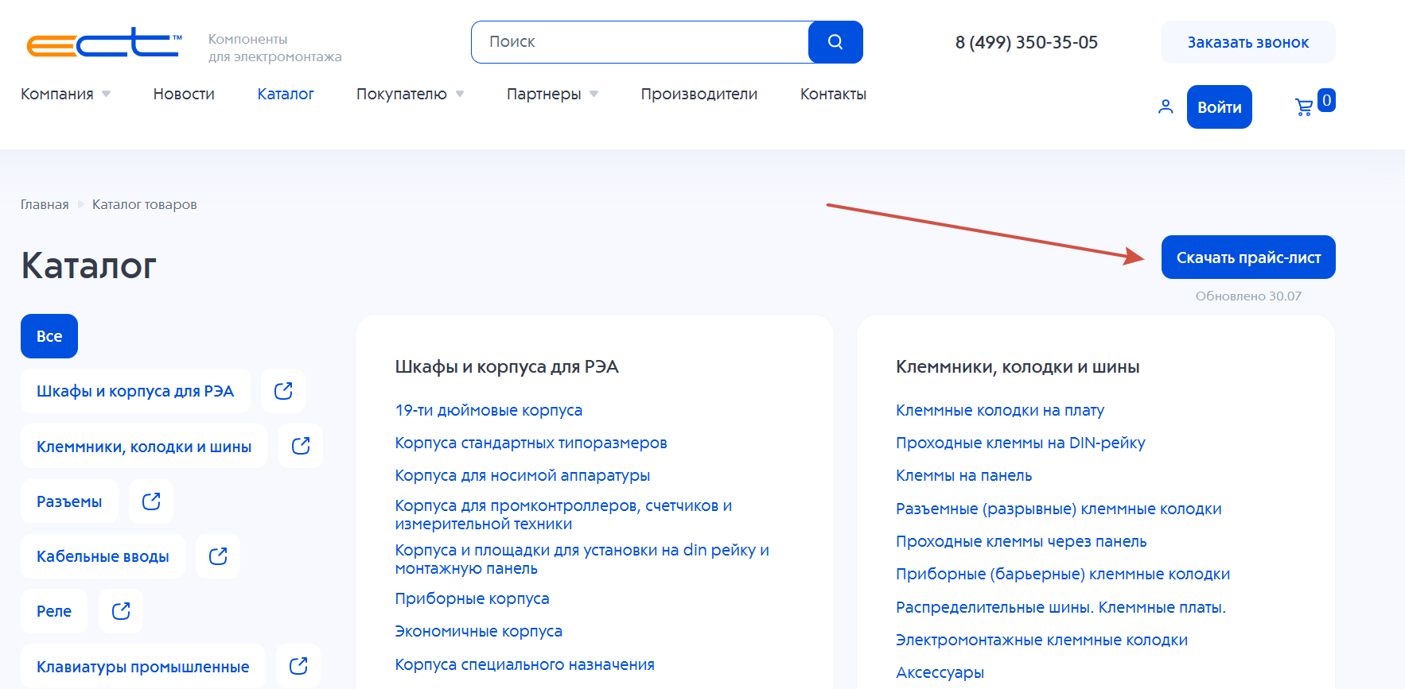
Task: Open Корпуса стандартных типоразмеров link
Action: pos(531,443)
